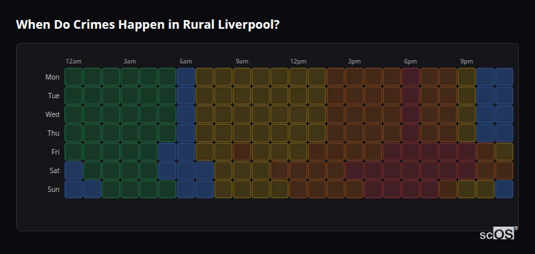Click the Saturday 11pm orange cell

pos(504,170)
